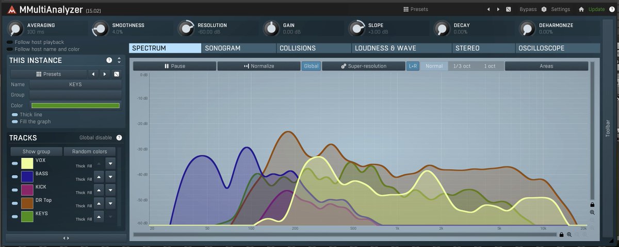Move KEYS track up
The height and width of the screenshot is (247, 619).
[99, 217]
